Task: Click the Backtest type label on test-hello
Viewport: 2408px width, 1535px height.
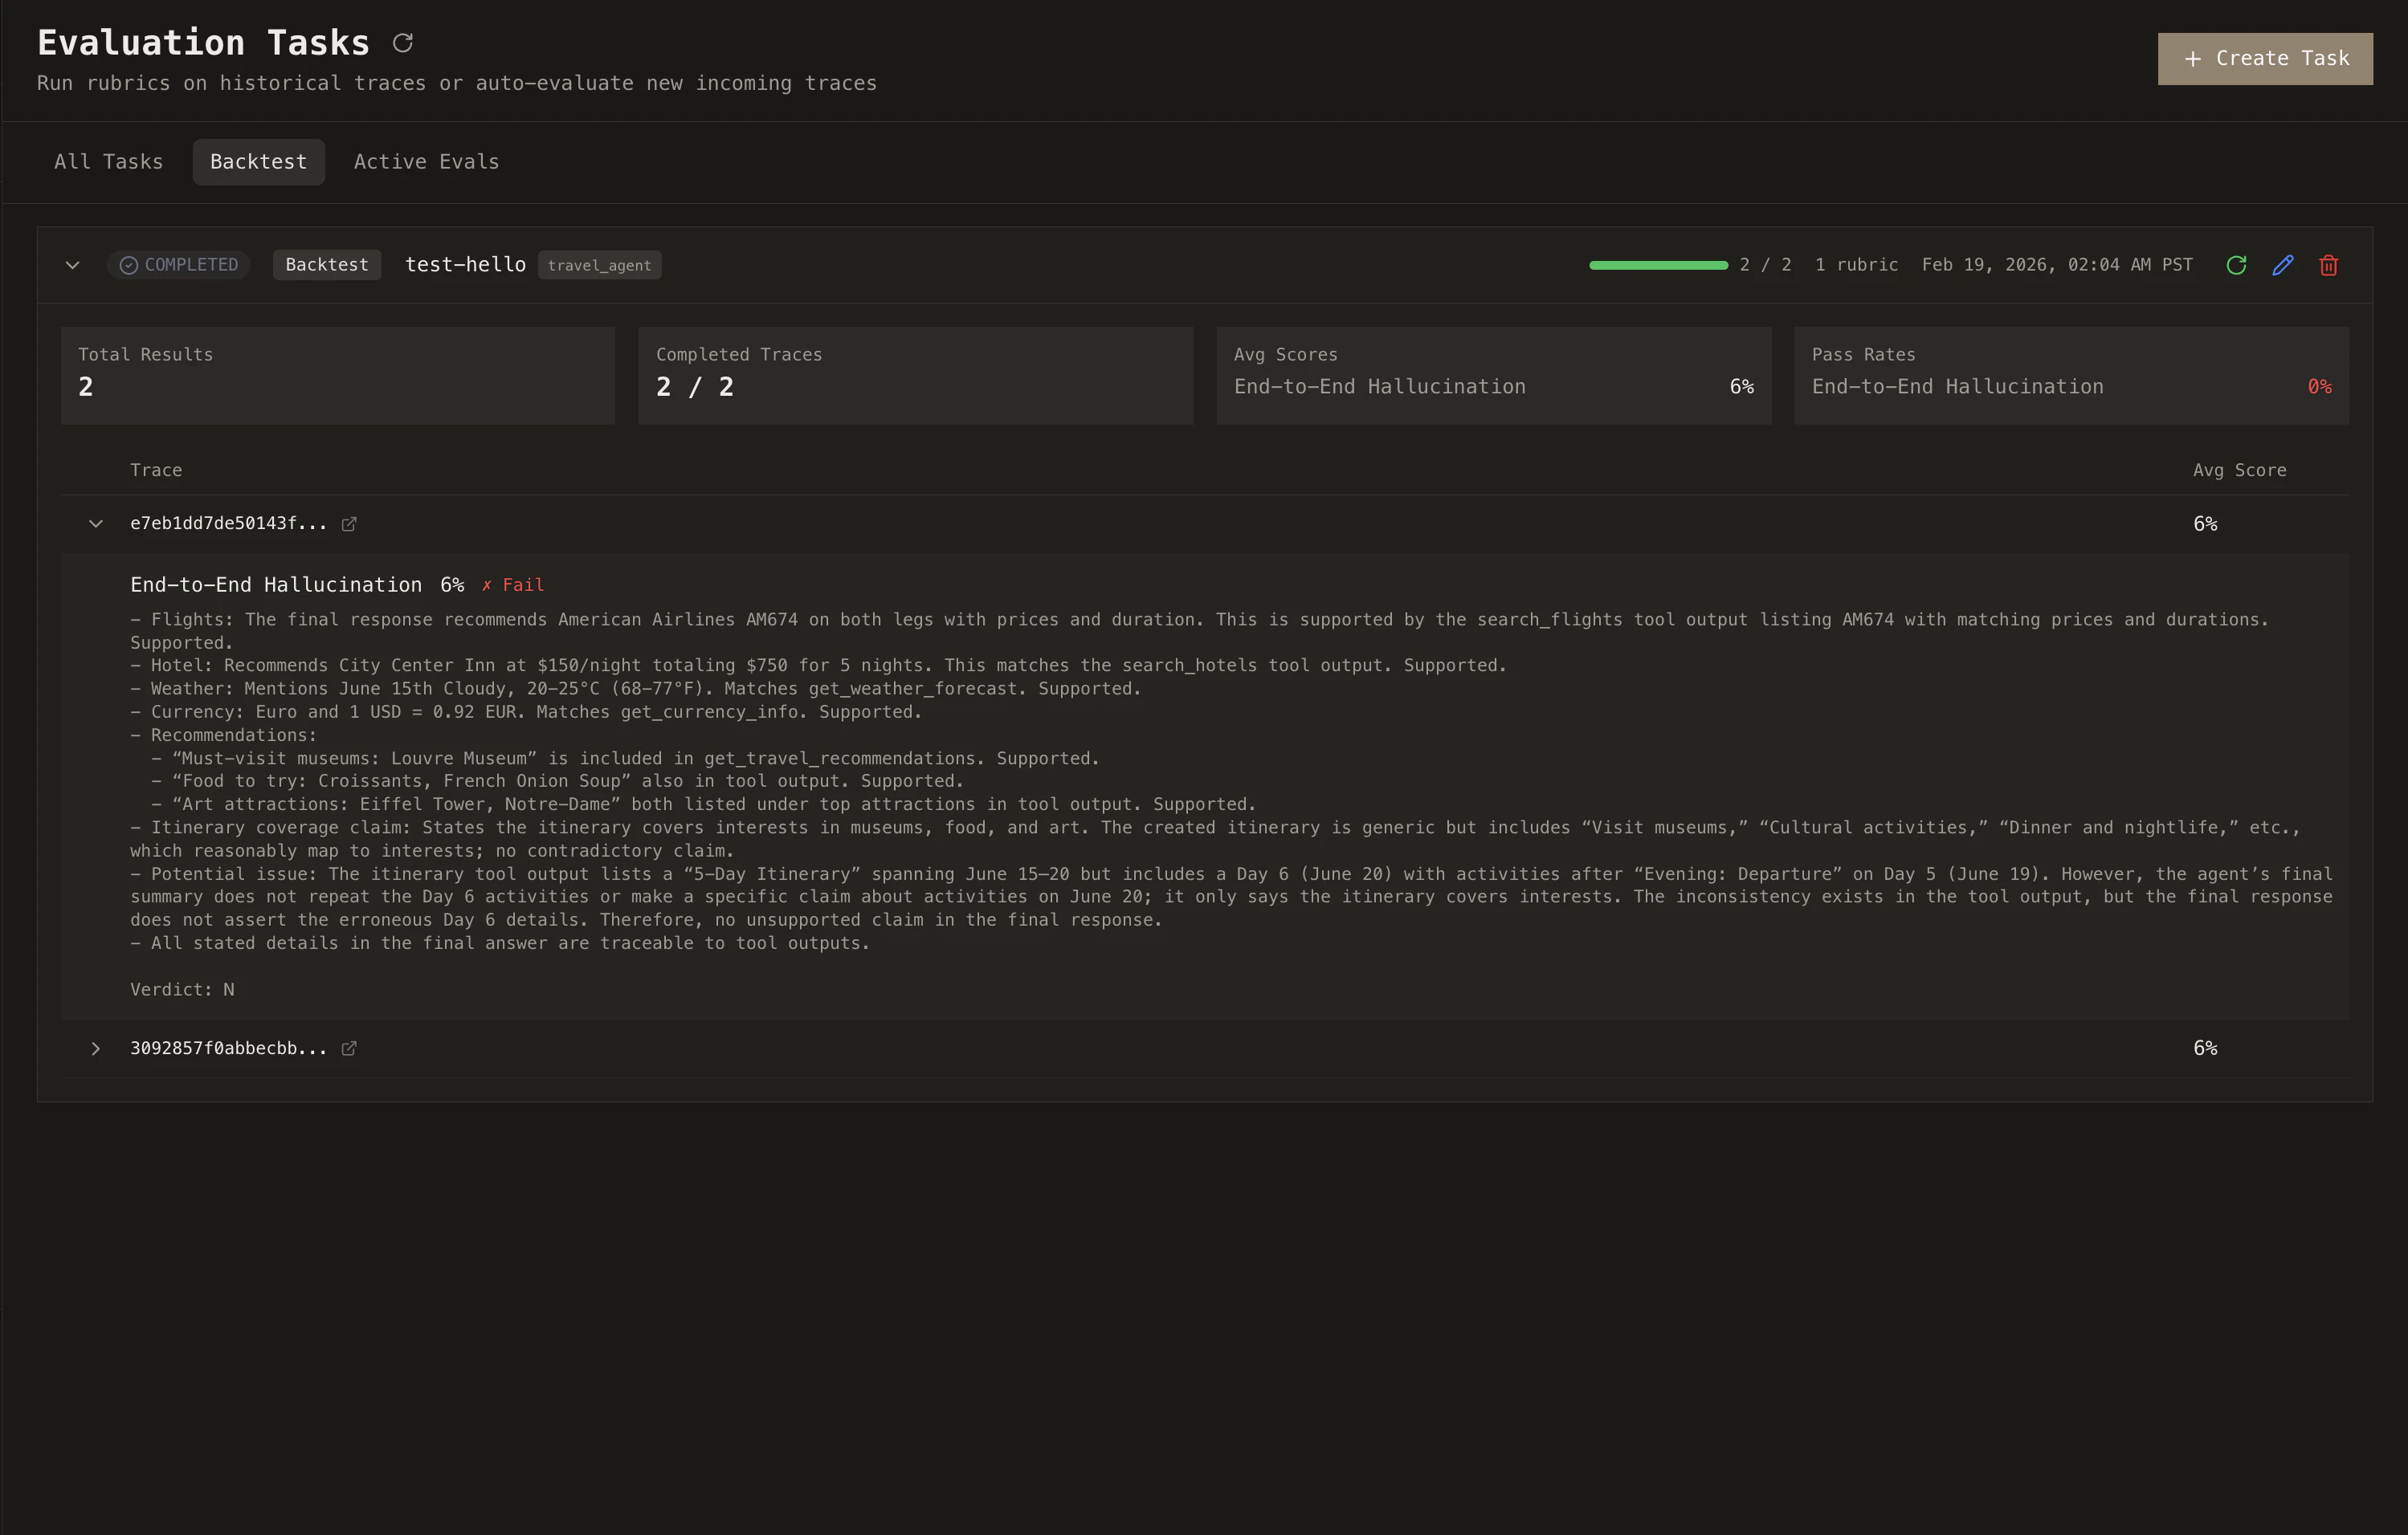Action: (326, 265)
